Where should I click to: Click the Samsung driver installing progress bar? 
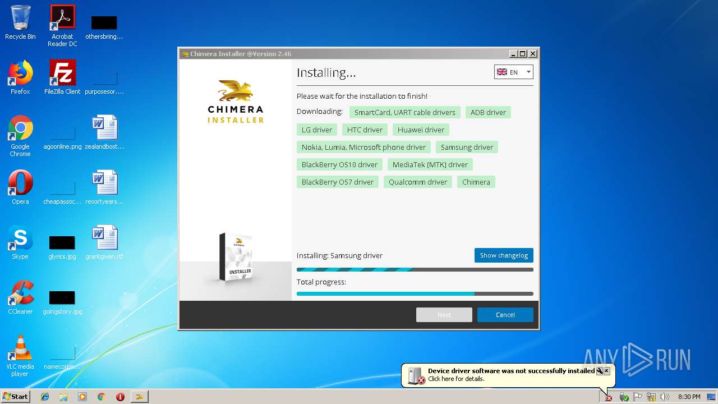point(415,269)
